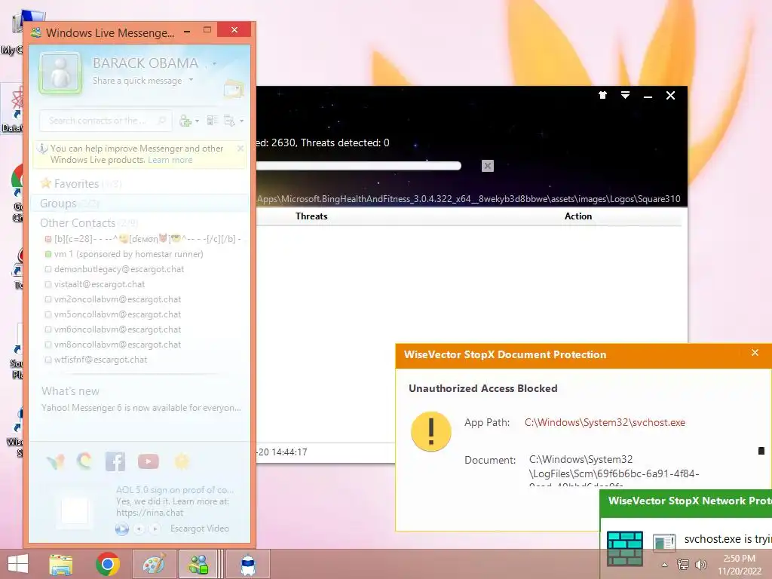Open the BARACK OBAMA status dropdown arrow
Screen dimensions: 772x579
tap(214, 63)
